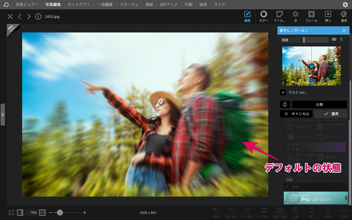Open the ストア store tab
Image resolution: width=352 pixels, height=220 pixels.
tap(220, 5)
